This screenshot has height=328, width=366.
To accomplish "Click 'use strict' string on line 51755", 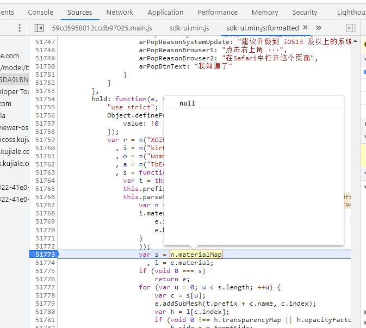I will 131,107.
